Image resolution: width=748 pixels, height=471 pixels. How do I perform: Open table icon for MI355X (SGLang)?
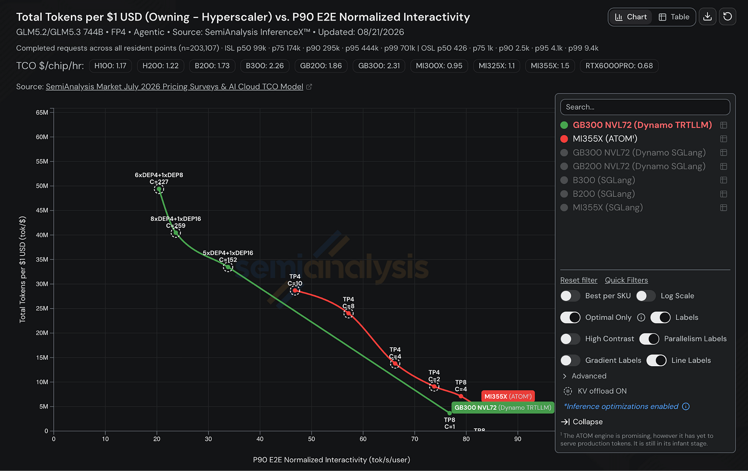tap(723, 208)
